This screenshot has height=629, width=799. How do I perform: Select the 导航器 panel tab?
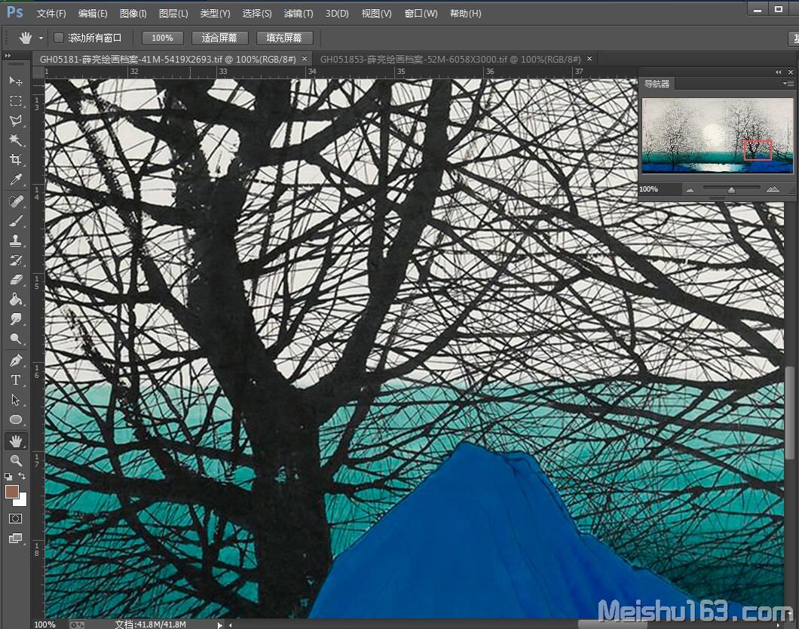[x=657, y=84]
